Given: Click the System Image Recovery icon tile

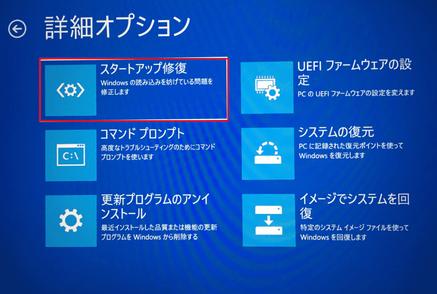Looking at the screenshot, I should tap(269, 220).
